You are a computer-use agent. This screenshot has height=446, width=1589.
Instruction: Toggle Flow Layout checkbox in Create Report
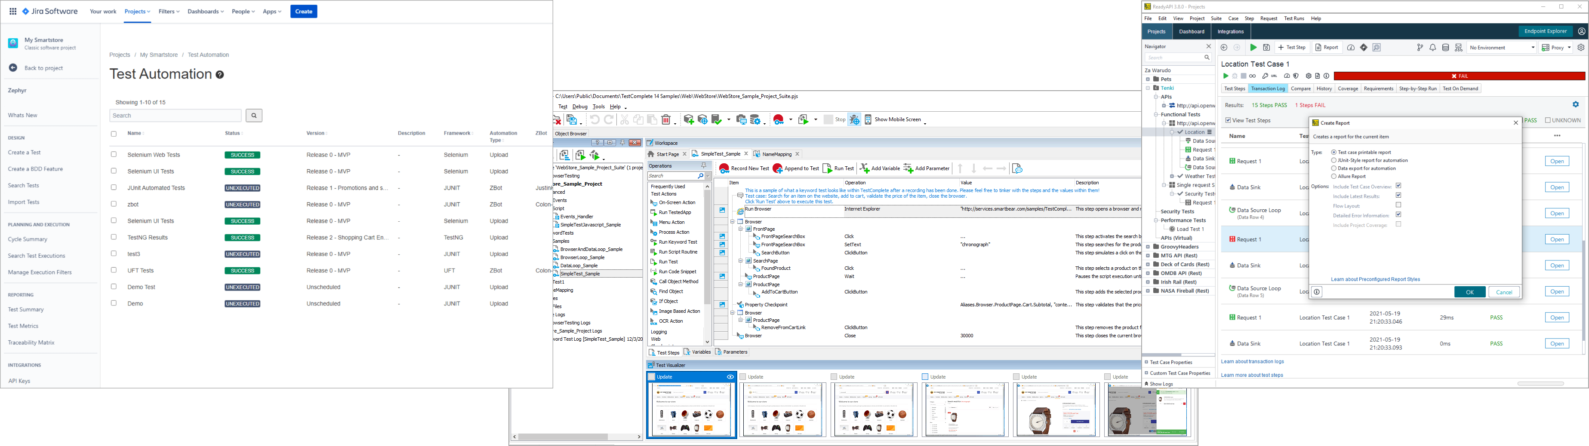[1398, 205]
